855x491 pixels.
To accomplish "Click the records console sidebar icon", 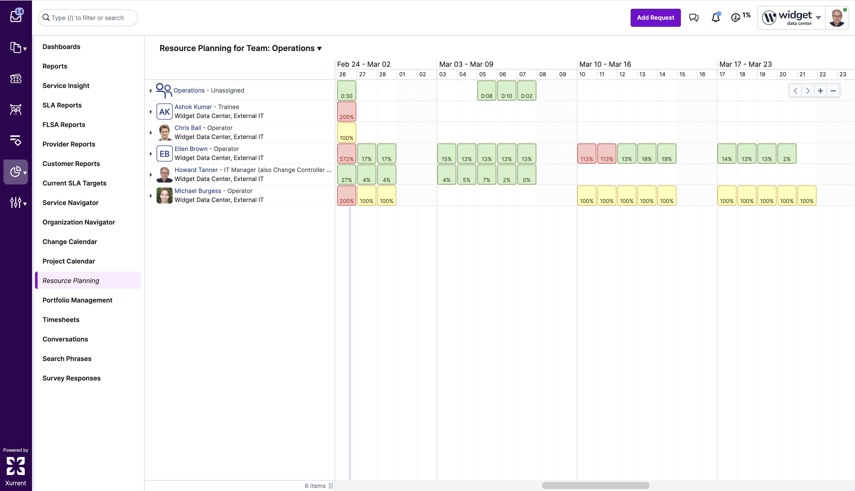I will tap(16, 47).
